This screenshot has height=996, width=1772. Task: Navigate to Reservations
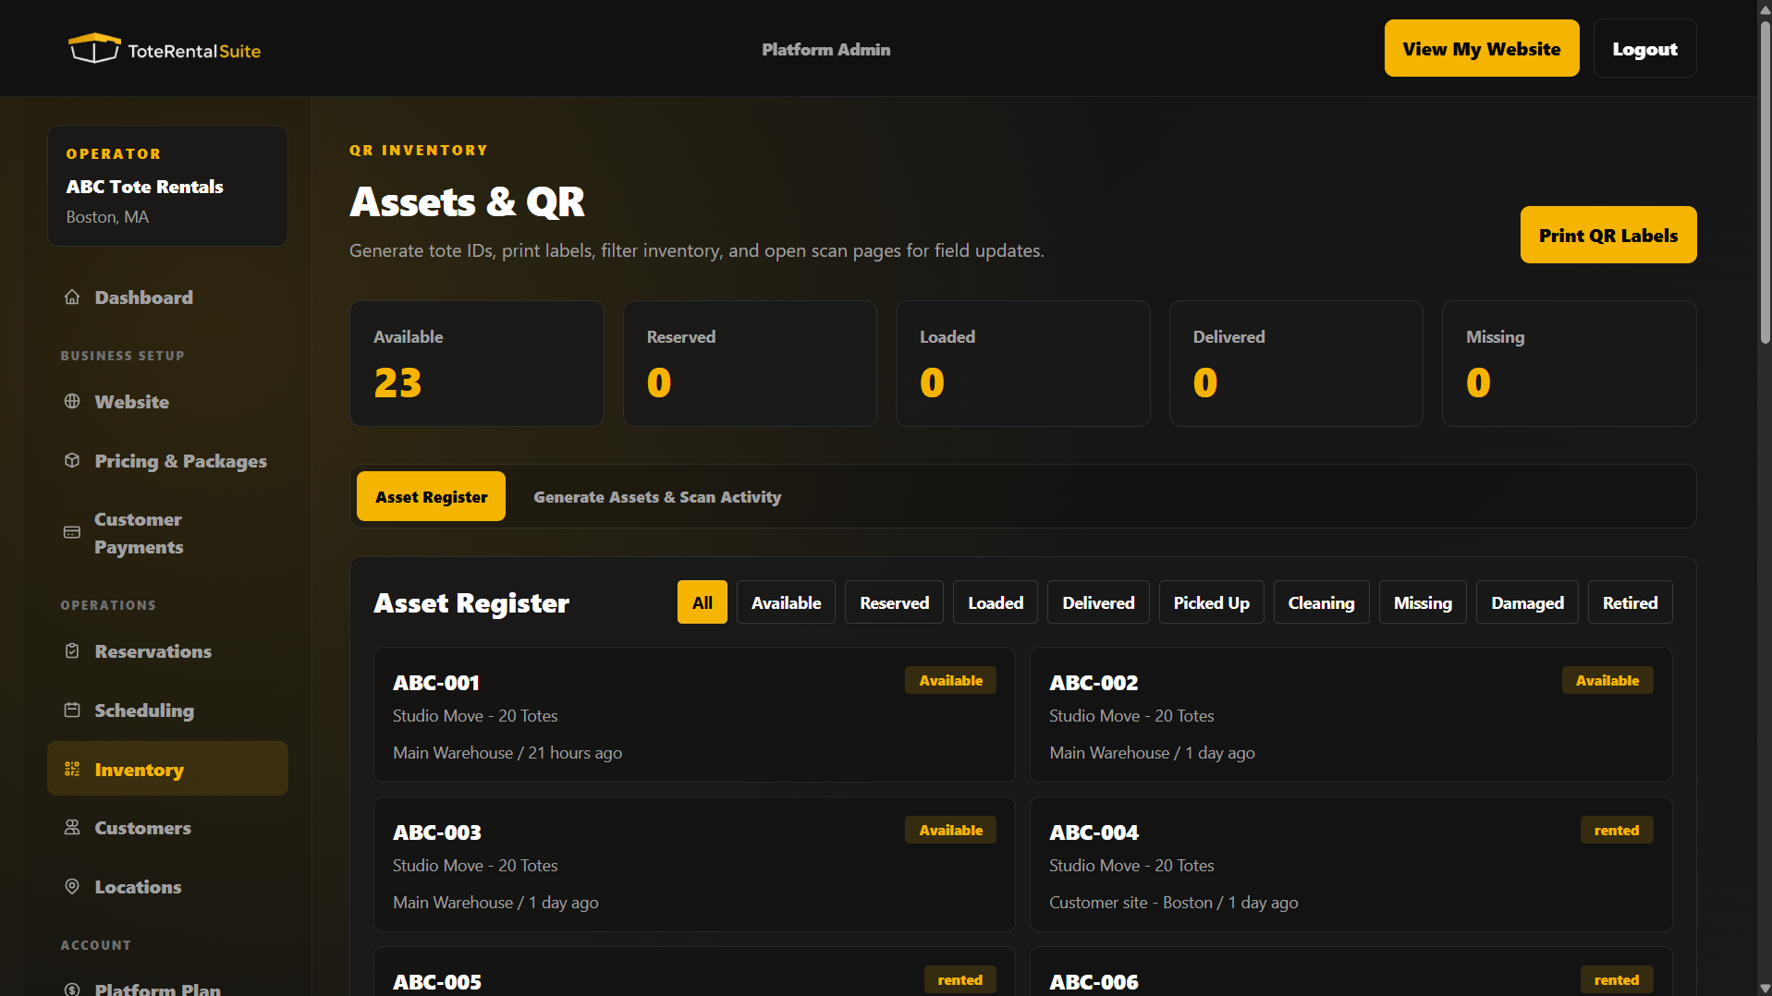click(x=167, y=651)
